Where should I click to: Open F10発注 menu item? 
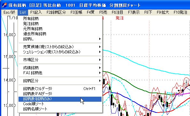(x=180, y=12)
